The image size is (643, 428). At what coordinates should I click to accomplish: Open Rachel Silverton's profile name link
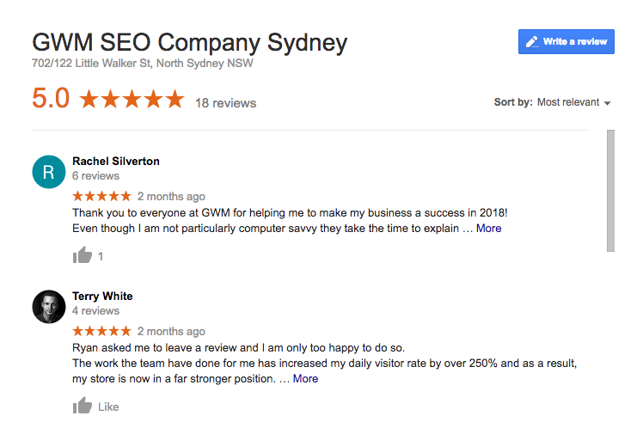point(115,161)
